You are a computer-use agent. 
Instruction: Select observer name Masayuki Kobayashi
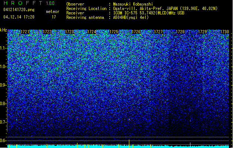[133, 4]
